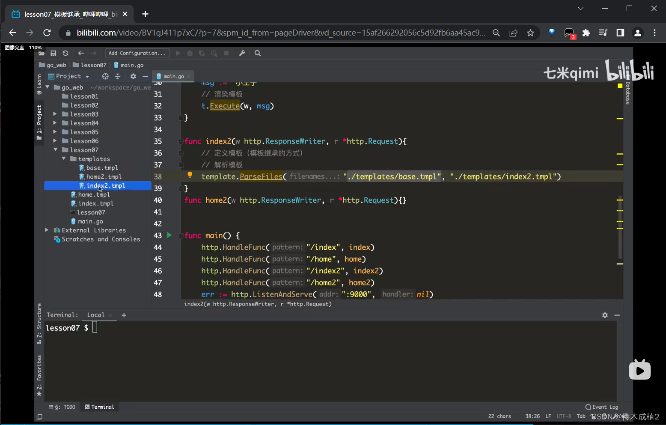Click the save all disk icon

[x=54, y=53]
